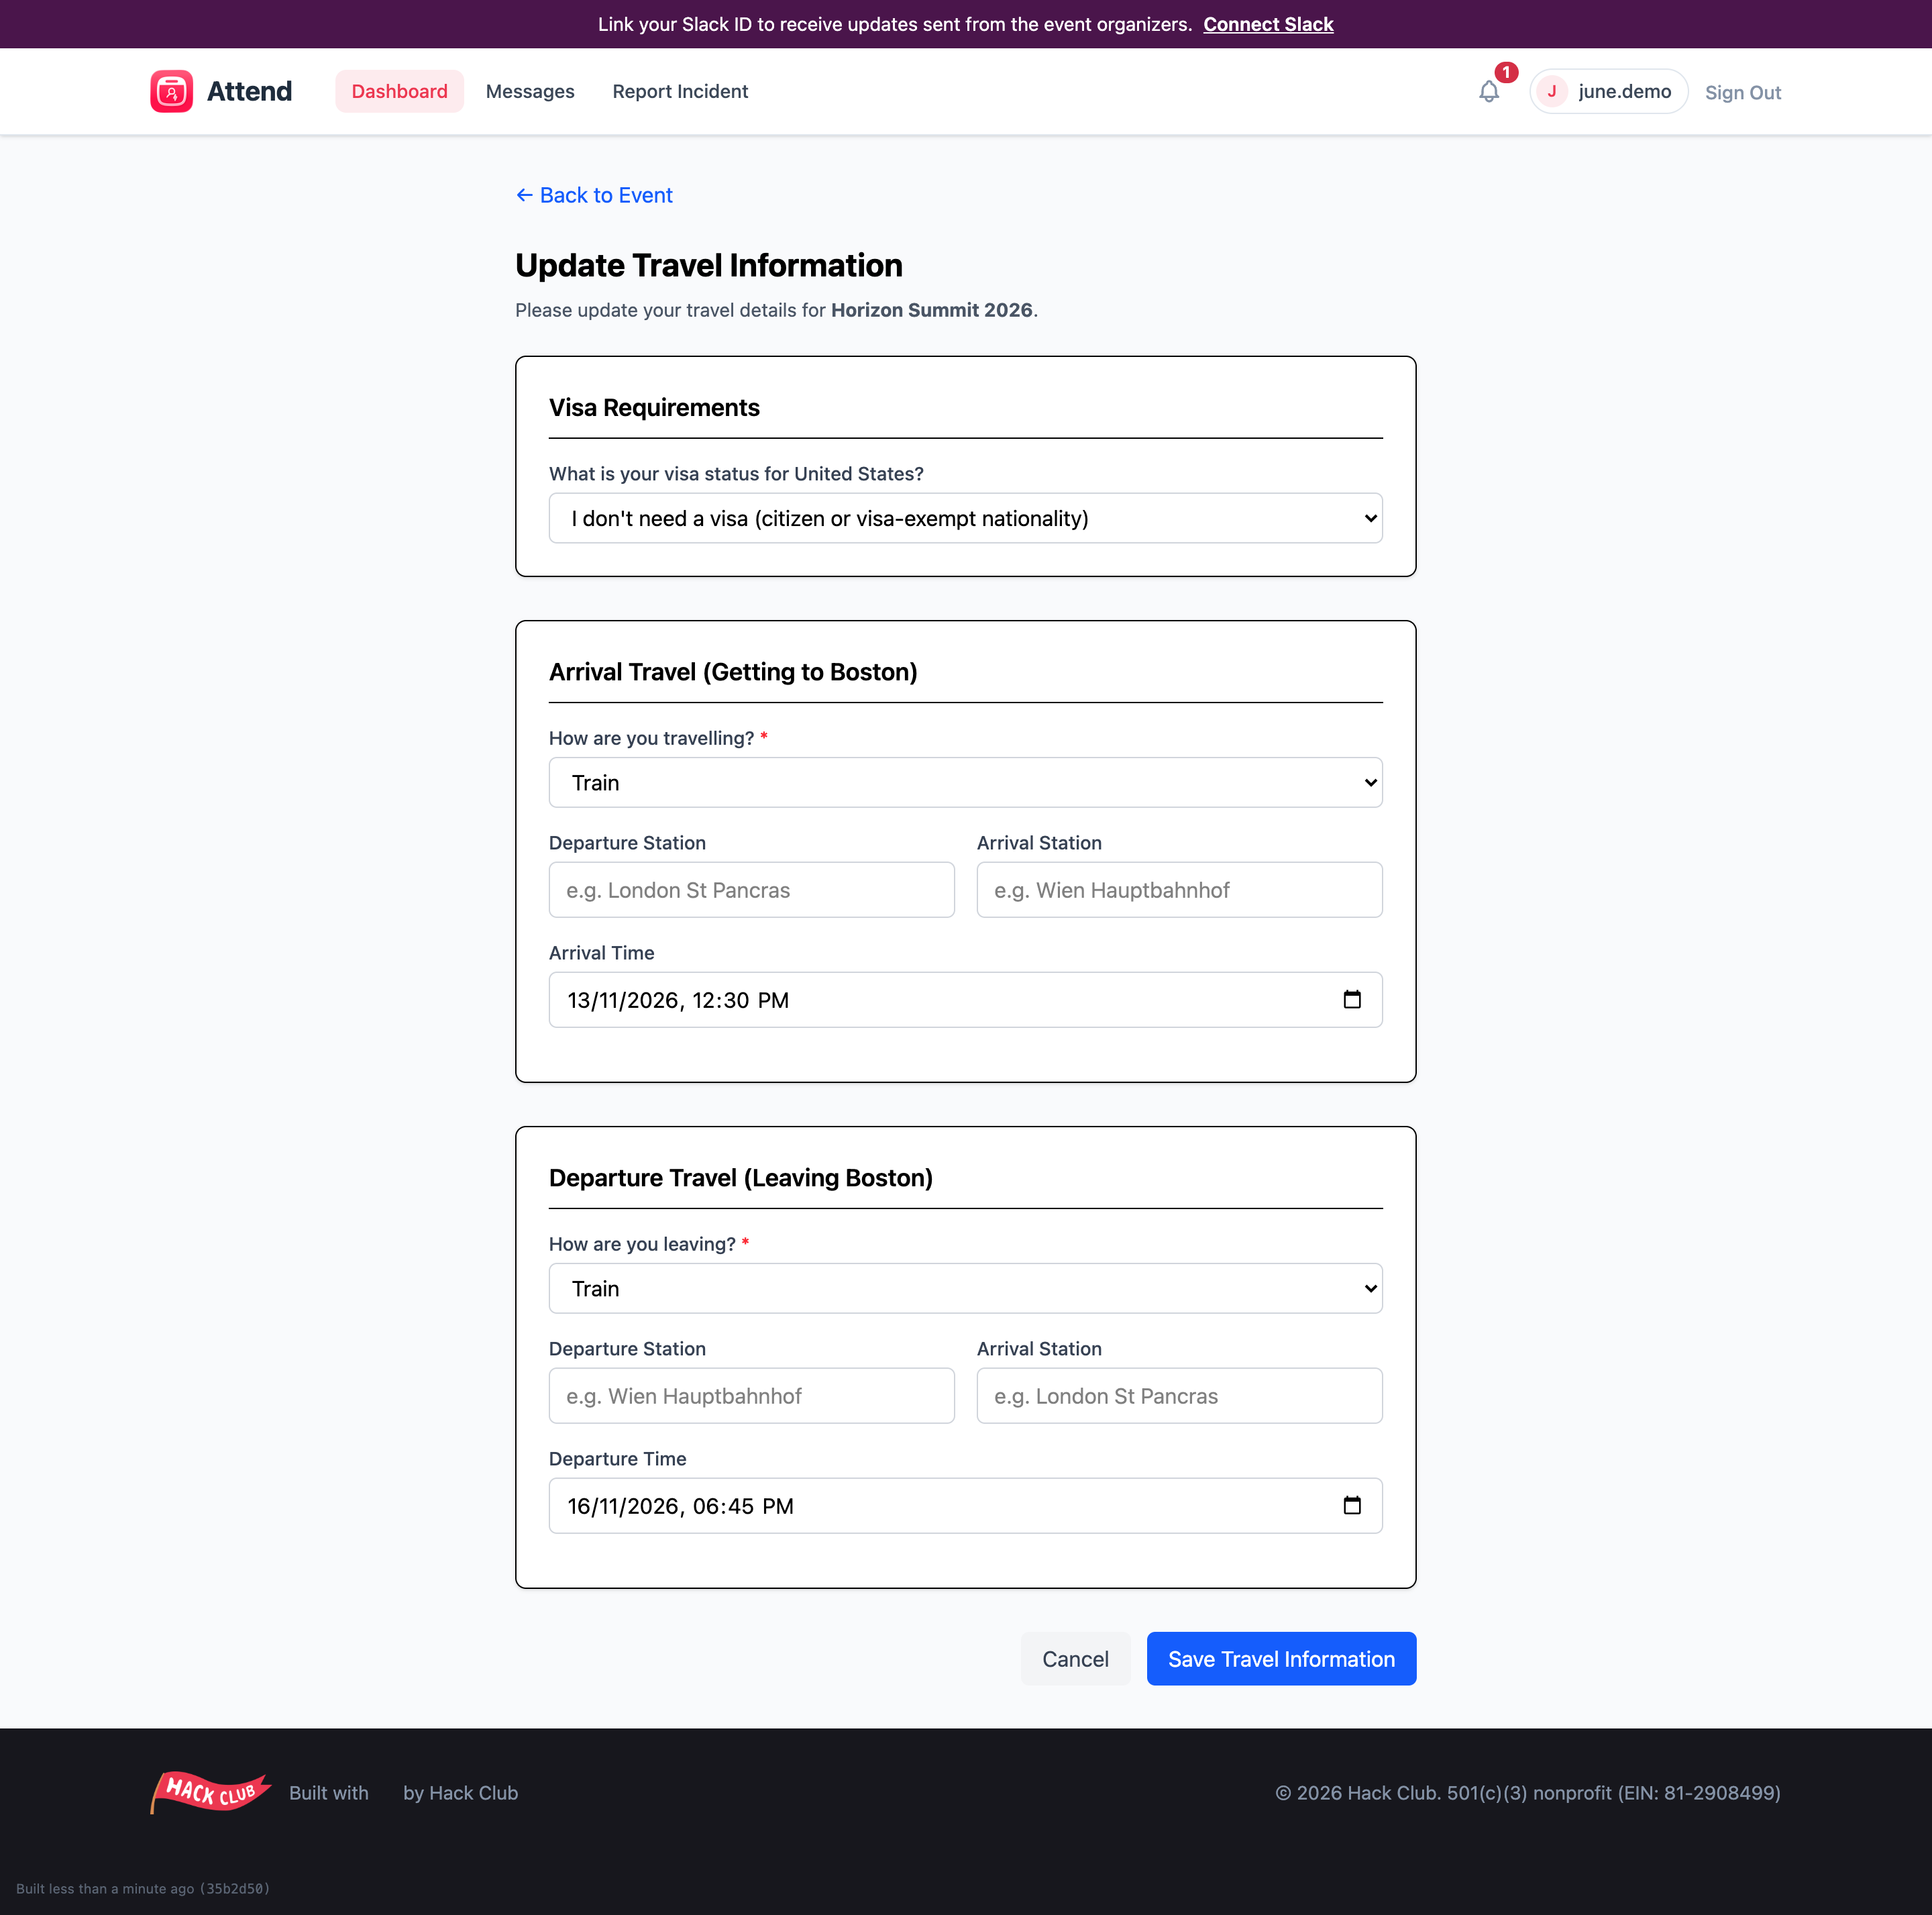Open Report Incident page

[680, 91]
